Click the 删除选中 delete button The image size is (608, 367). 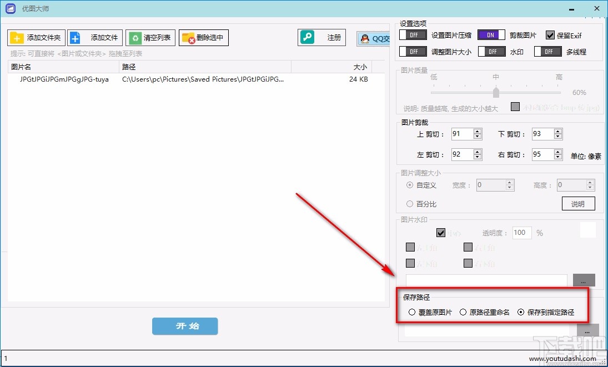tap(204, 38)
